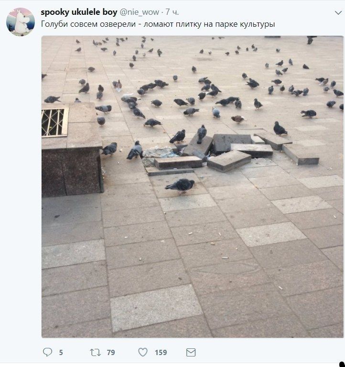Open the Moomin profile avatar
Image resolution: width=345 pixels, height=367 pixels.
tap(21, 22)
